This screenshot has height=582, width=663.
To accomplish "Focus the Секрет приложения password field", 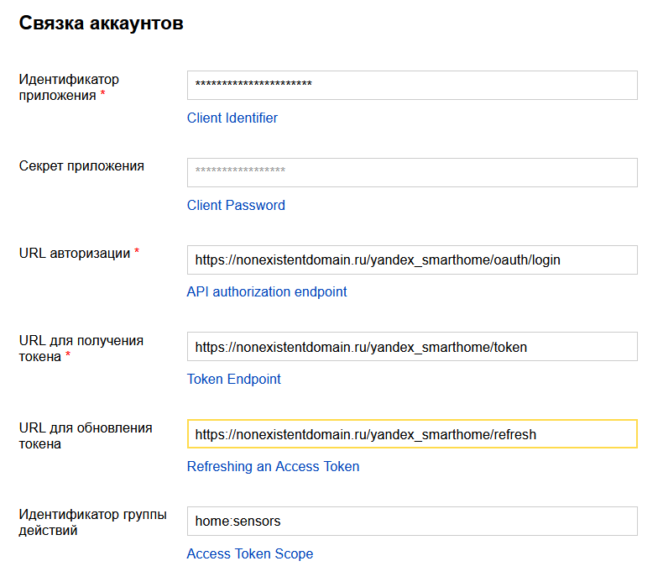I will pos(411,172).
